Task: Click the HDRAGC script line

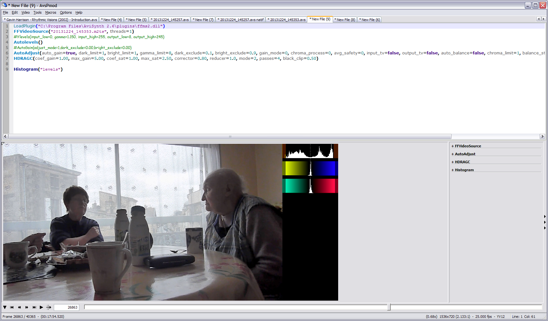Action: [166, 59]
